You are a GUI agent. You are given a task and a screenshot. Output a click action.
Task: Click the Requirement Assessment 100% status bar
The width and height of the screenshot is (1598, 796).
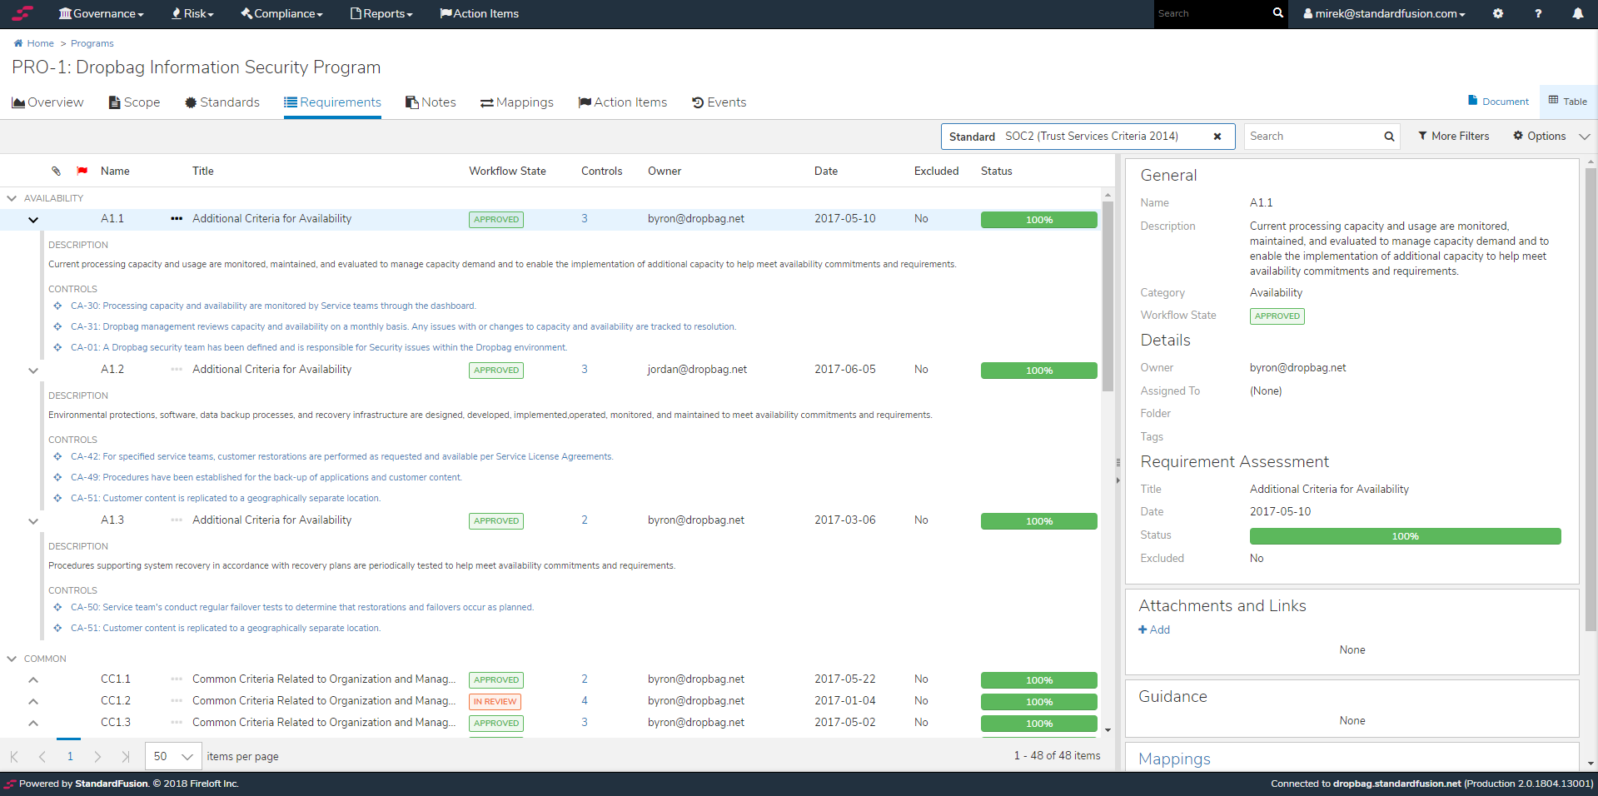point(1406,536)
